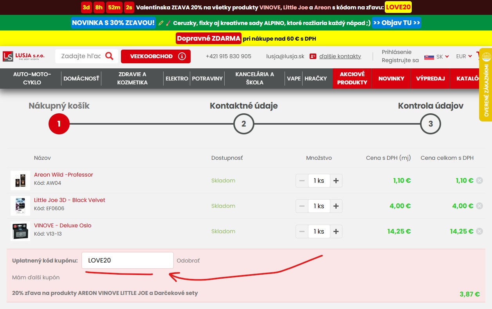The image size is (492, 309).
Task: Click the Odobrať coupon link
Action: coord(188,261)
